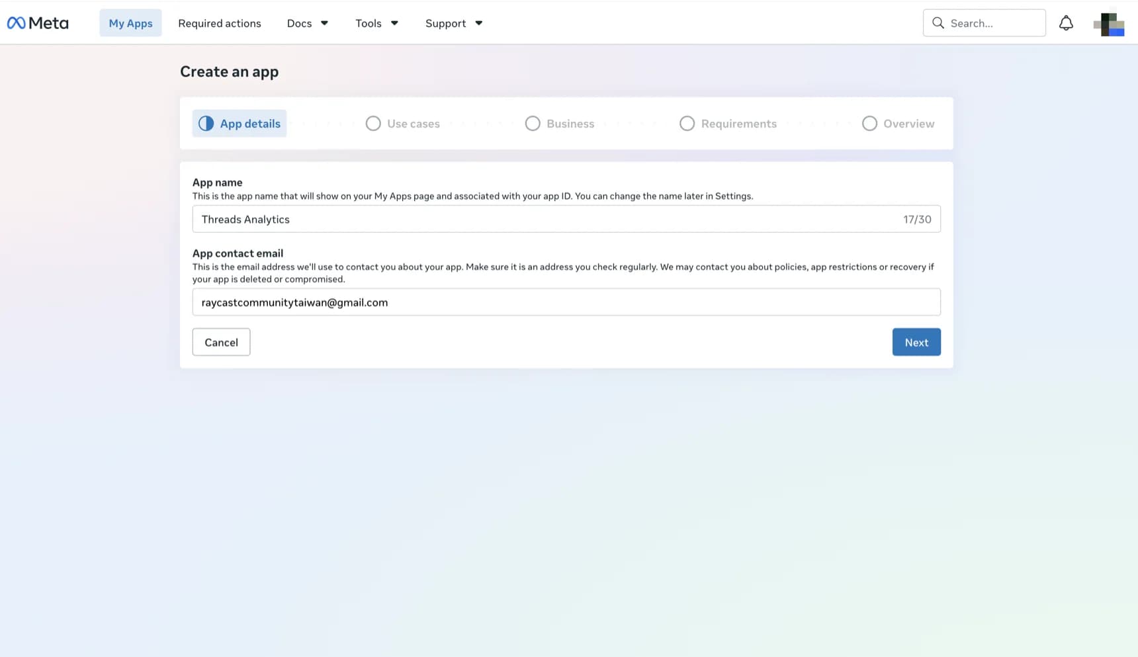Image resolution: width=1138 pixels, height=657 pixels.
Task: Click the Meta logo
Action: [x=38, y=23]
